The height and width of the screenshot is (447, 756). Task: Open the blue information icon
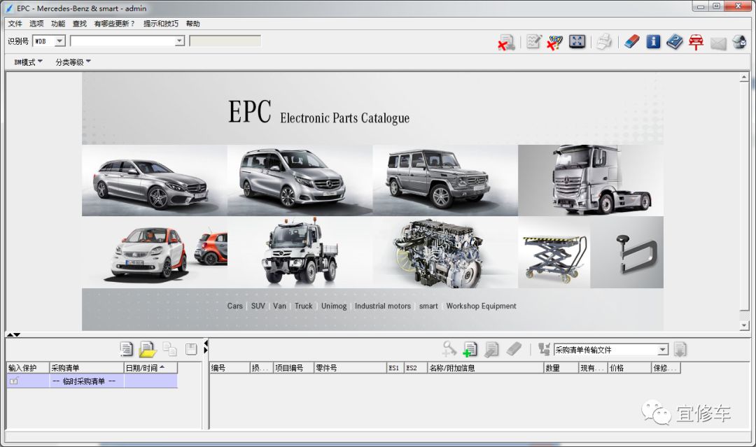(x=653, y=41)
